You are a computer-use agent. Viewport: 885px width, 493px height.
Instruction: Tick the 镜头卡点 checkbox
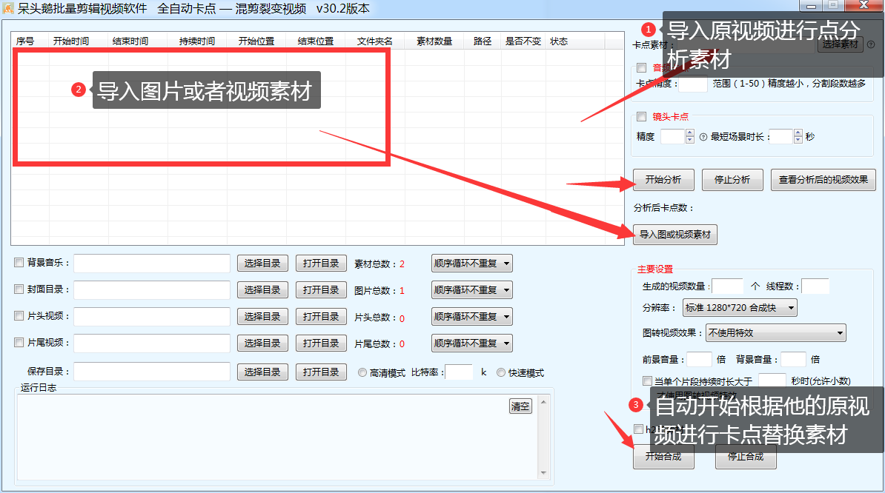(642, 117)
